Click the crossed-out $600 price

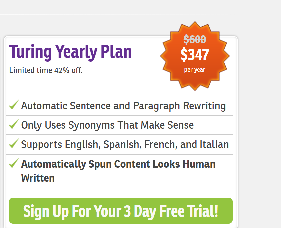click(x=195, y=40)
